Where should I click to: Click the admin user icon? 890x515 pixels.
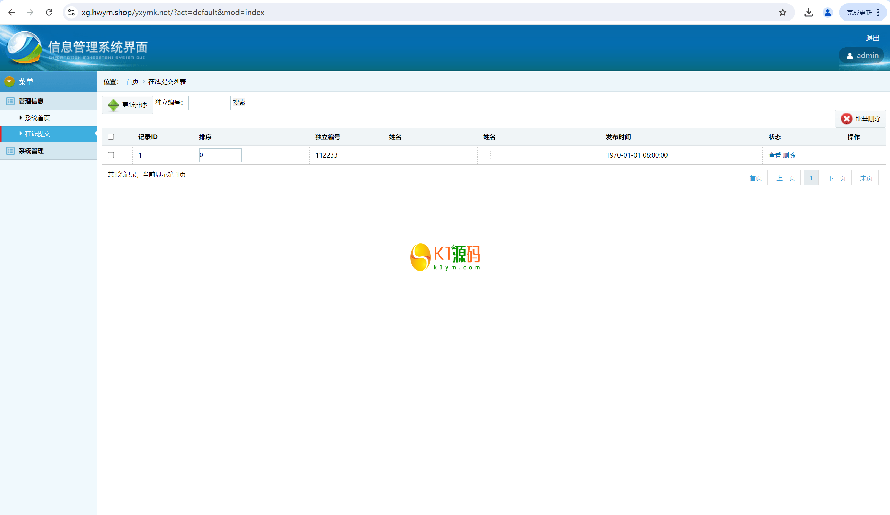(x=850, y=55)
